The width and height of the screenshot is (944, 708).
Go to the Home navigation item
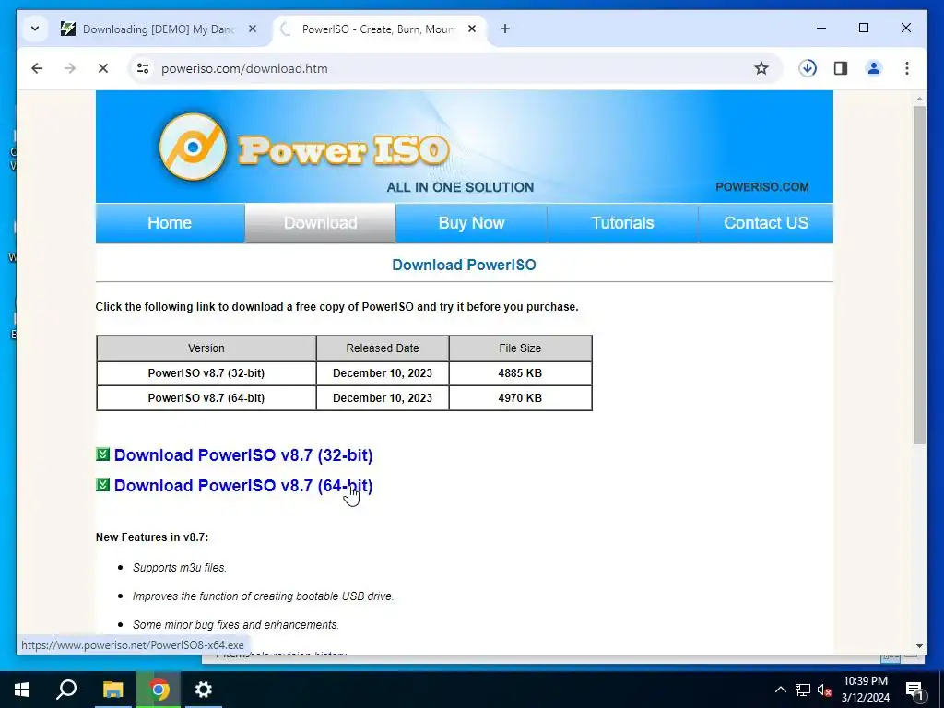click(170, 223)
